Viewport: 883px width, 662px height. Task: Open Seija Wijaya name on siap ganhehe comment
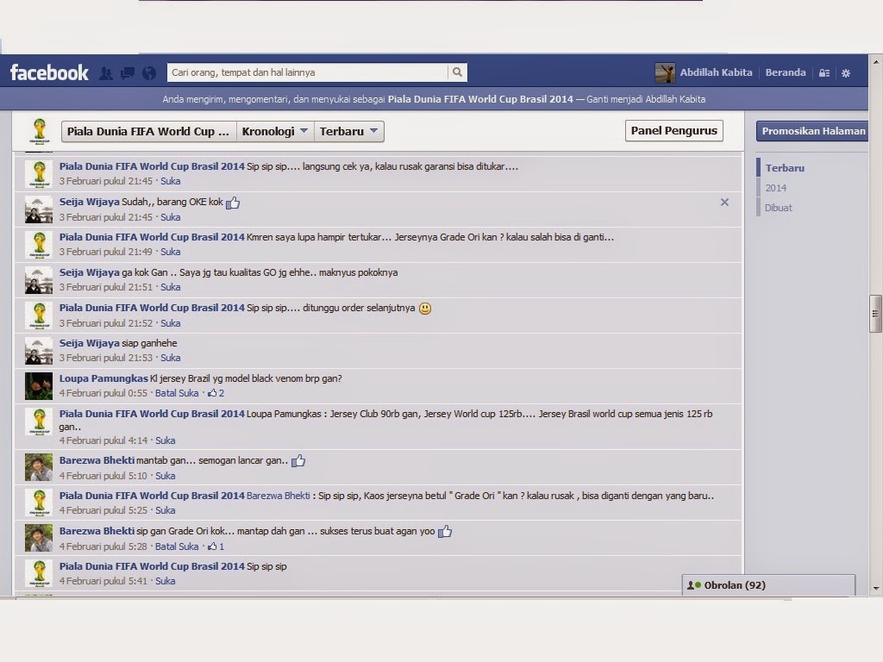90,343
